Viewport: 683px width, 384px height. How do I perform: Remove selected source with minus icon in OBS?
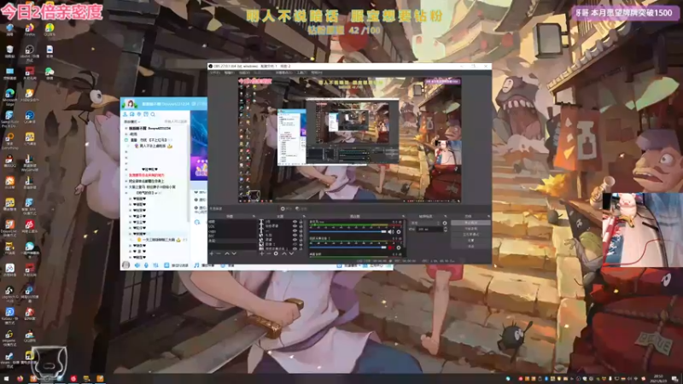point(269,253)
